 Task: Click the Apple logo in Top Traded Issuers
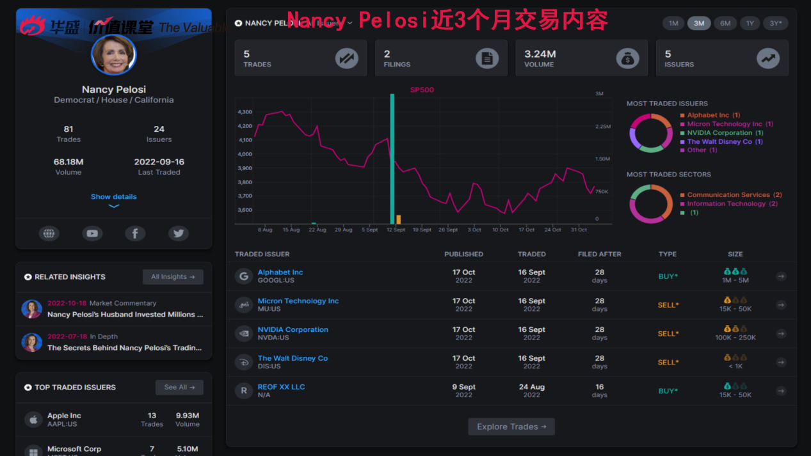33,420
